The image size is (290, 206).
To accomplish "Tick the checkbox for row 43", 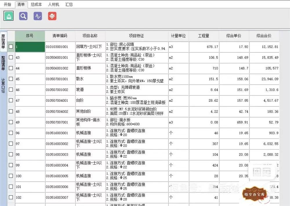I will coord(11,57).
